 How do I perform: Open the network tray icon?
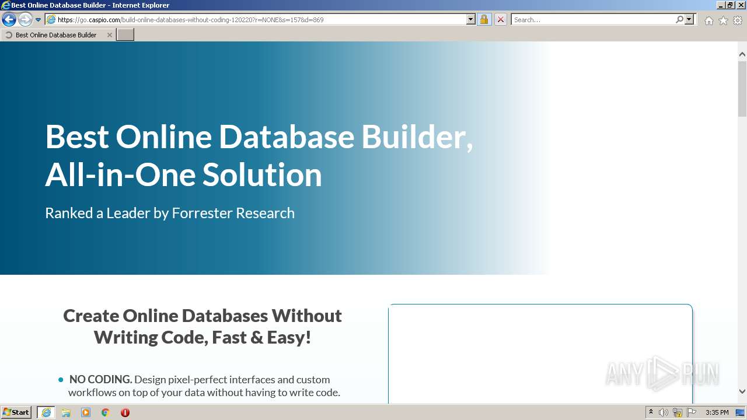click(678, 412)
